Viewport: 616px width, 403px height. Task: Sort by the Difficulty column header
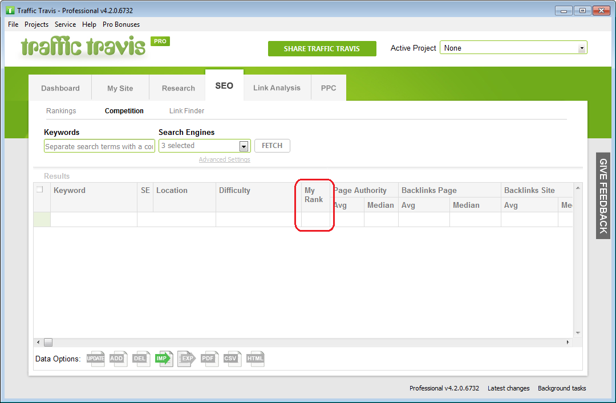(x=258, y=197)
